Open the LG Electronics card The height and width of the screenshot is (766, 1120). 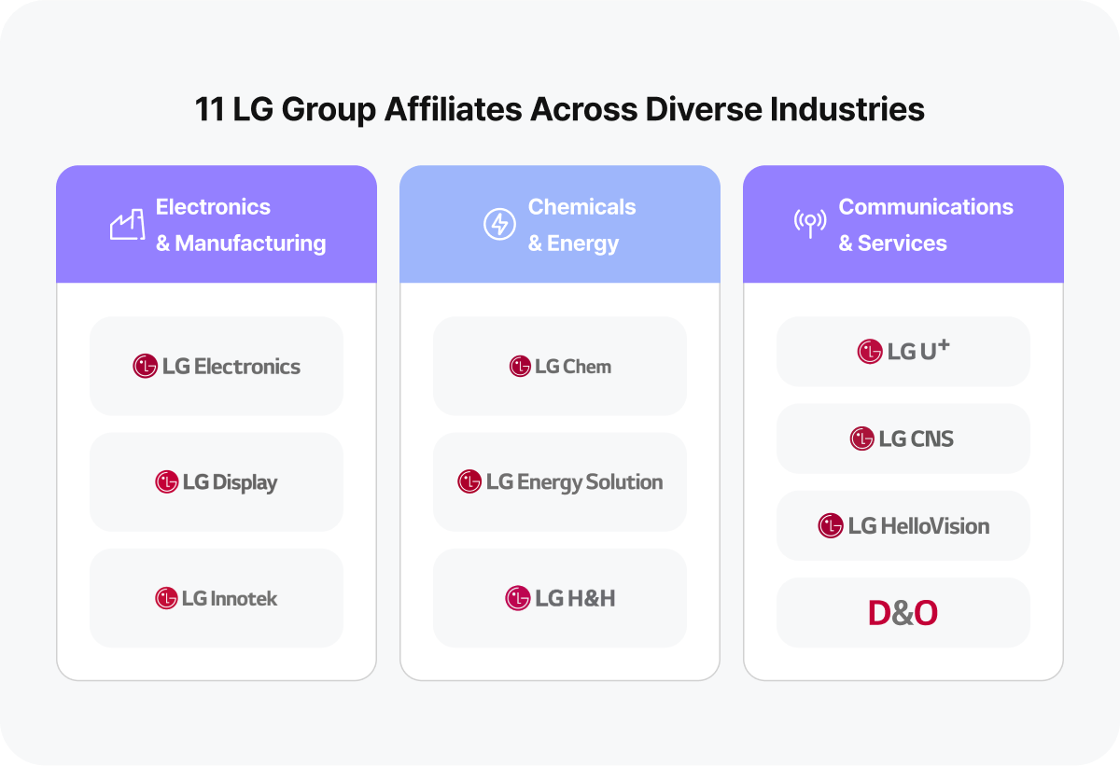tap(216, 366)
